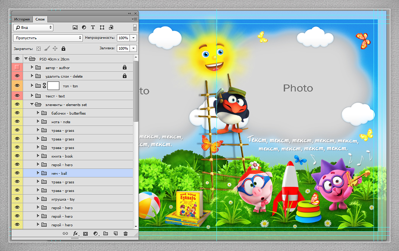Add a layer mask
Viewport: 399px width, 251px height.
point(85,233)
